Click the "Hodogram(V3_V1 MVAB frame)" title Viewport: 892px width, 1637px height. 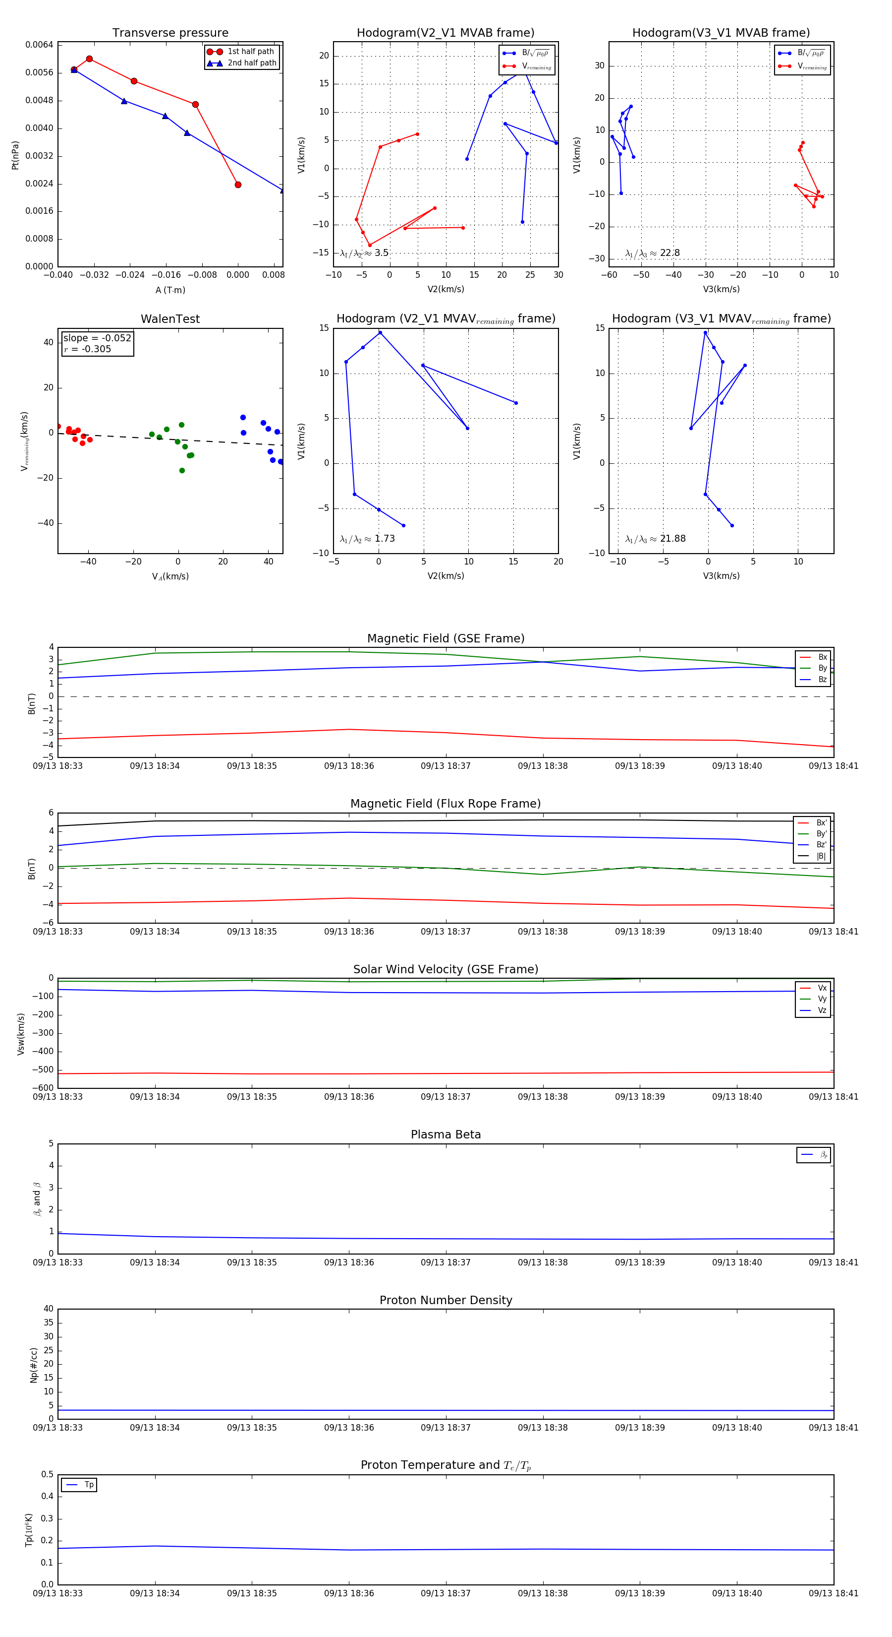721,33
